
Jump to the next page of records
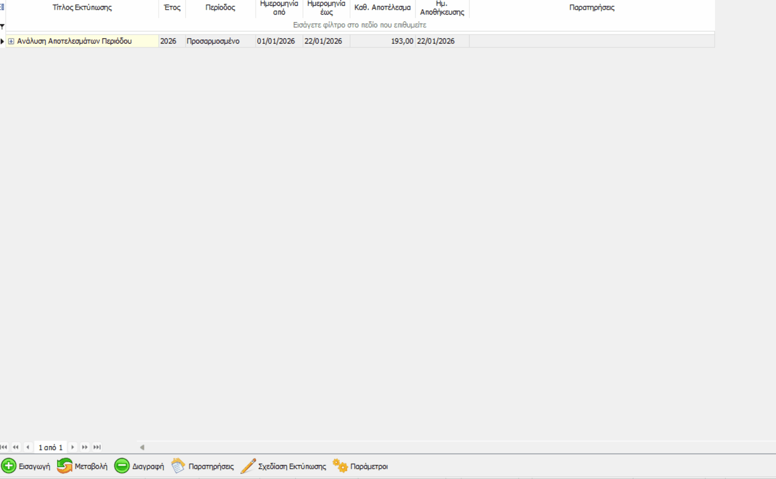point(85,447)
